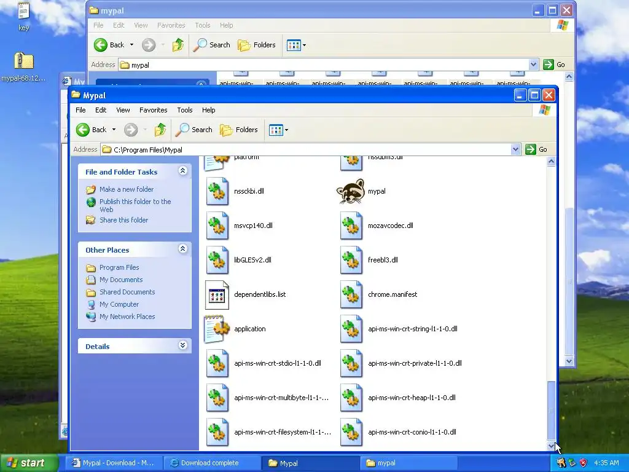Select api-ms-win-crt-filesystem file icon
Screen dimensions: 629x472
pyautogui.click(x=217, y=432)
